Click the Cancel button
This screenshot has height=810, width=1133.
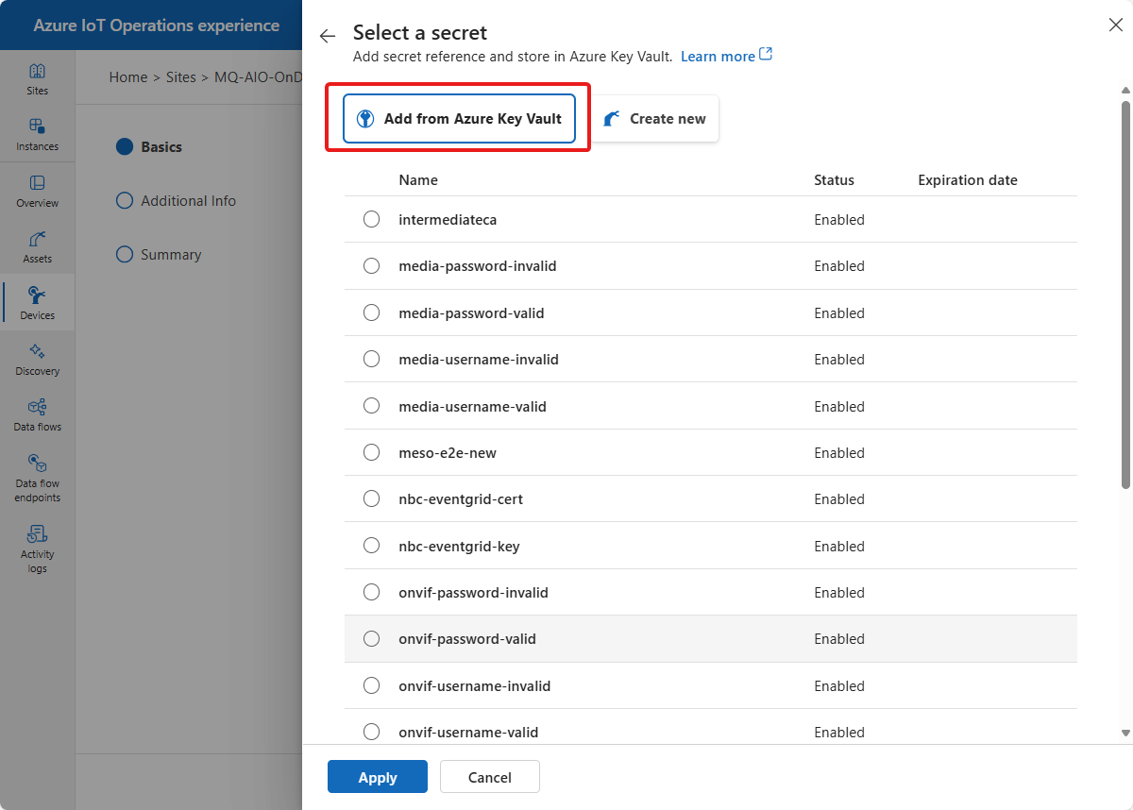490,777
